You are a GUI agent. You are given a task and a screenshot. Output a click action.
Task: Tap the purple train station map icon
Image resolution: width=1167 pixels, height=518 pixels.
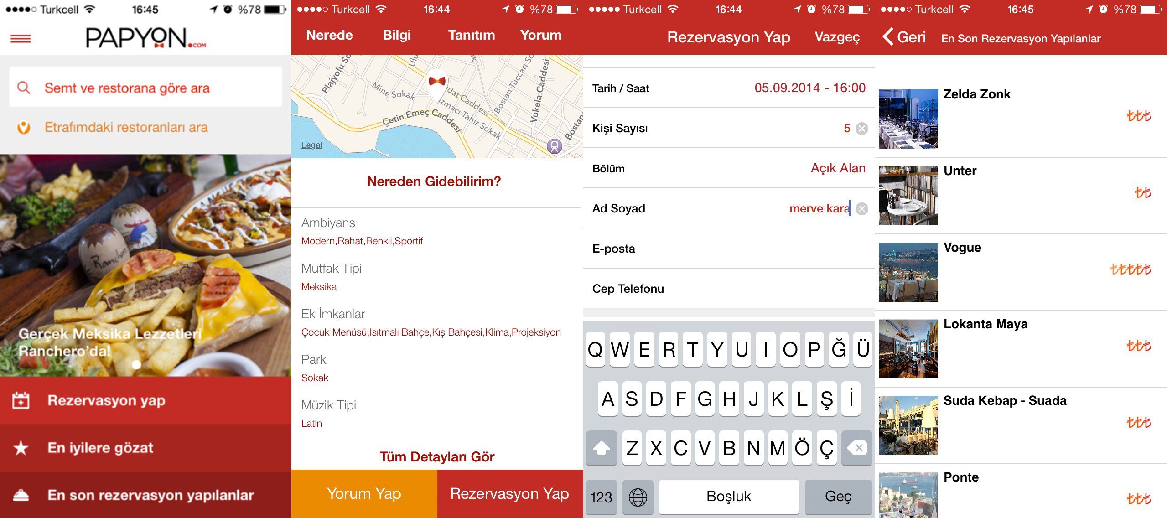coord(554,146)
